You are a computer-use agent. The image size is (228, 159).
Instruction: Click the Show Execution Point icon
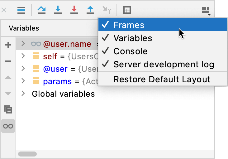(x=21, y=10)
